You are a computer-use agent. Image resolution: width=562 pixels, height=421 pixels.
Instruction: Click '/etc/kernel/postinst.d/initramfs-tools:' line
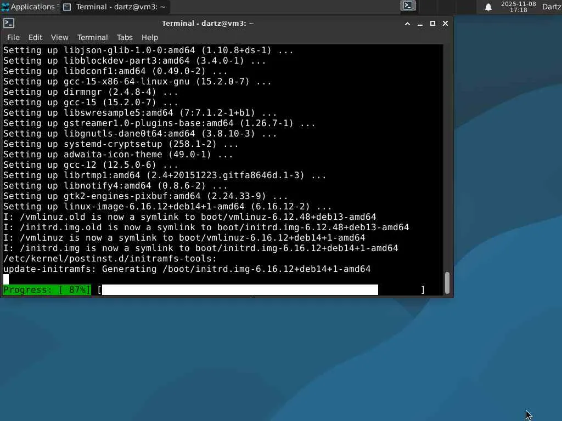point(110,259)
